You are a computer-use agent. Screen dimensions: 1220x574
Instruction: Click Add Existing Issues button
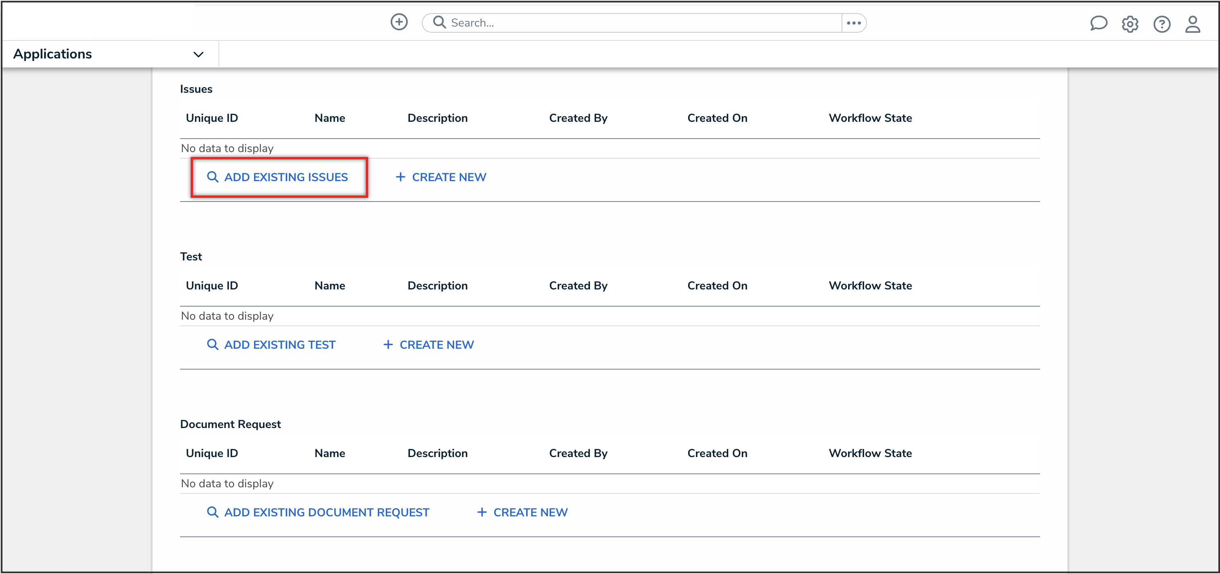tap(278, 177)
